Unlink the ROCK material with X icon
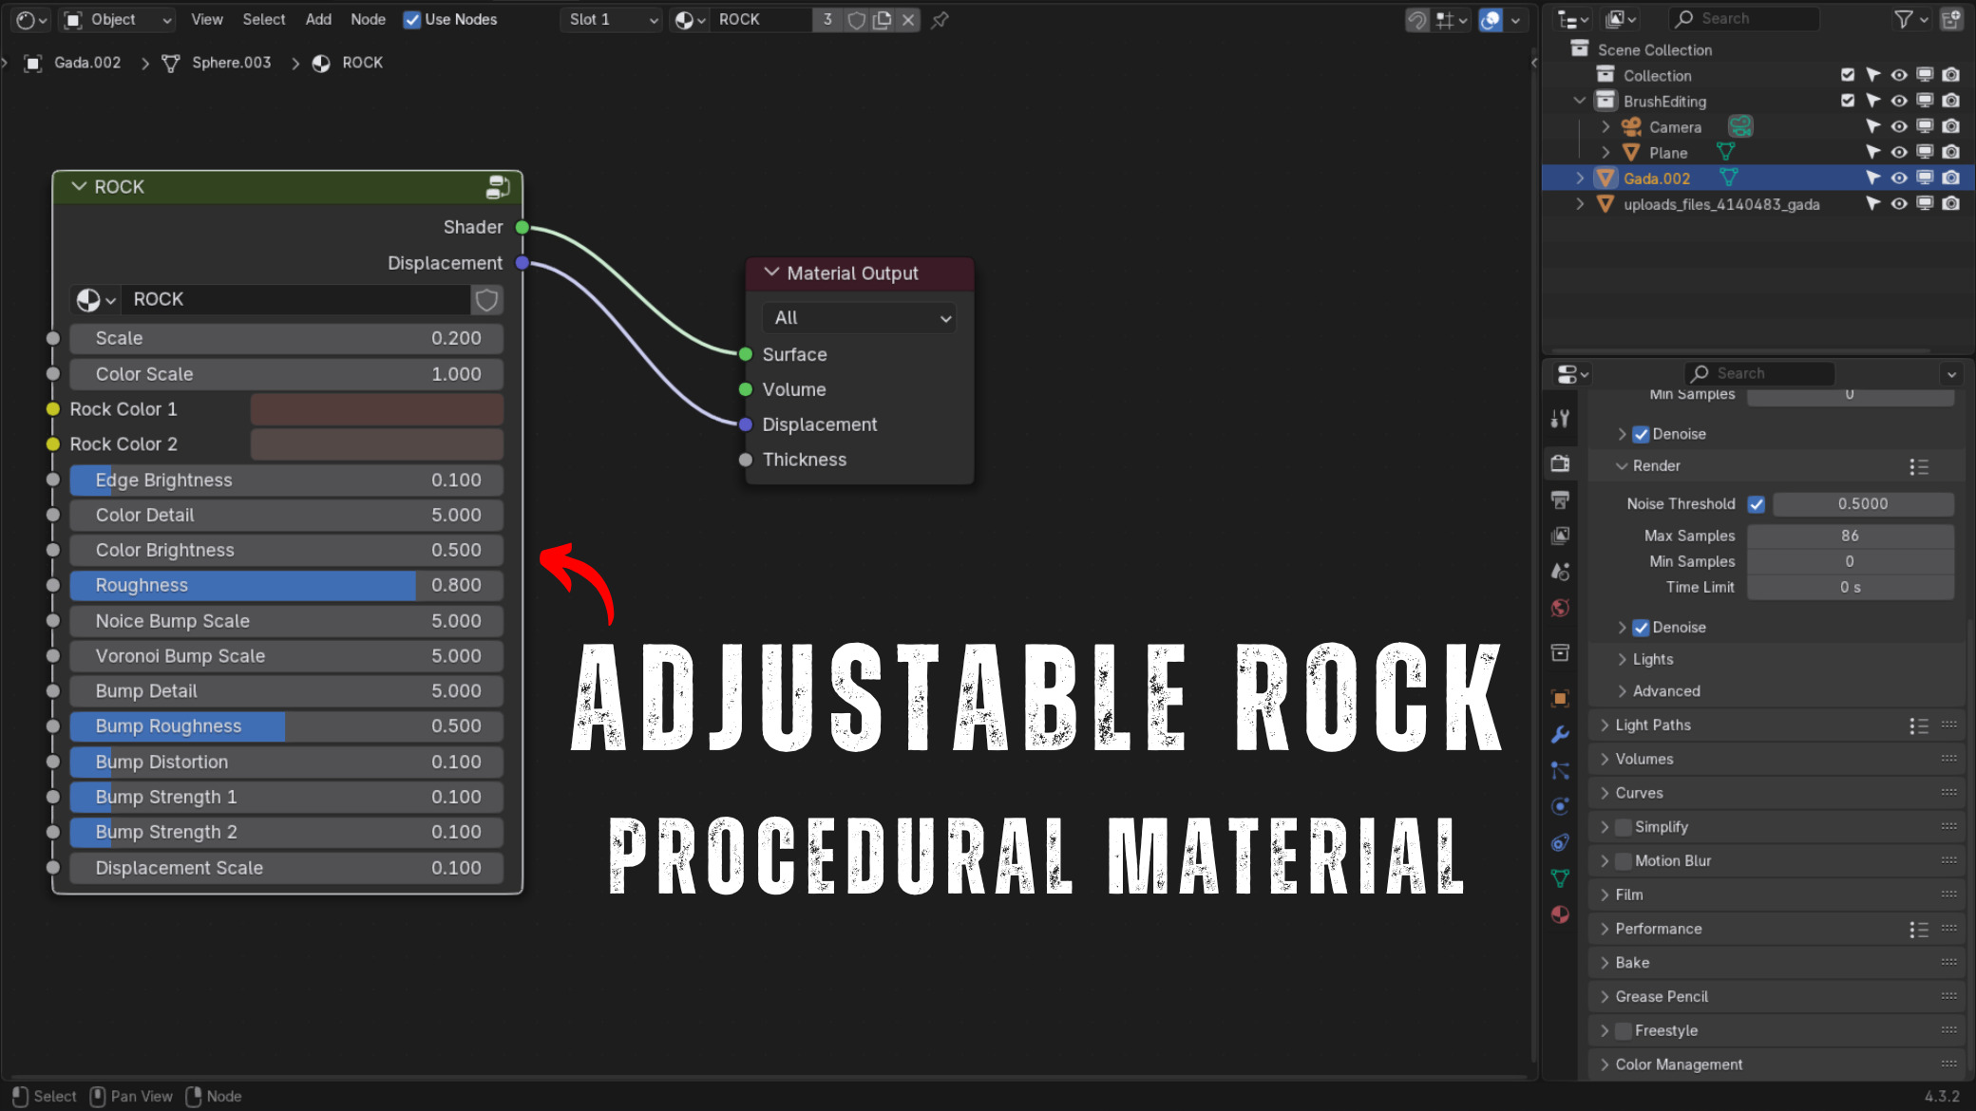The height and width of the screenshot is (1111, 1976). pyautogui.click(x=908, y=20)
